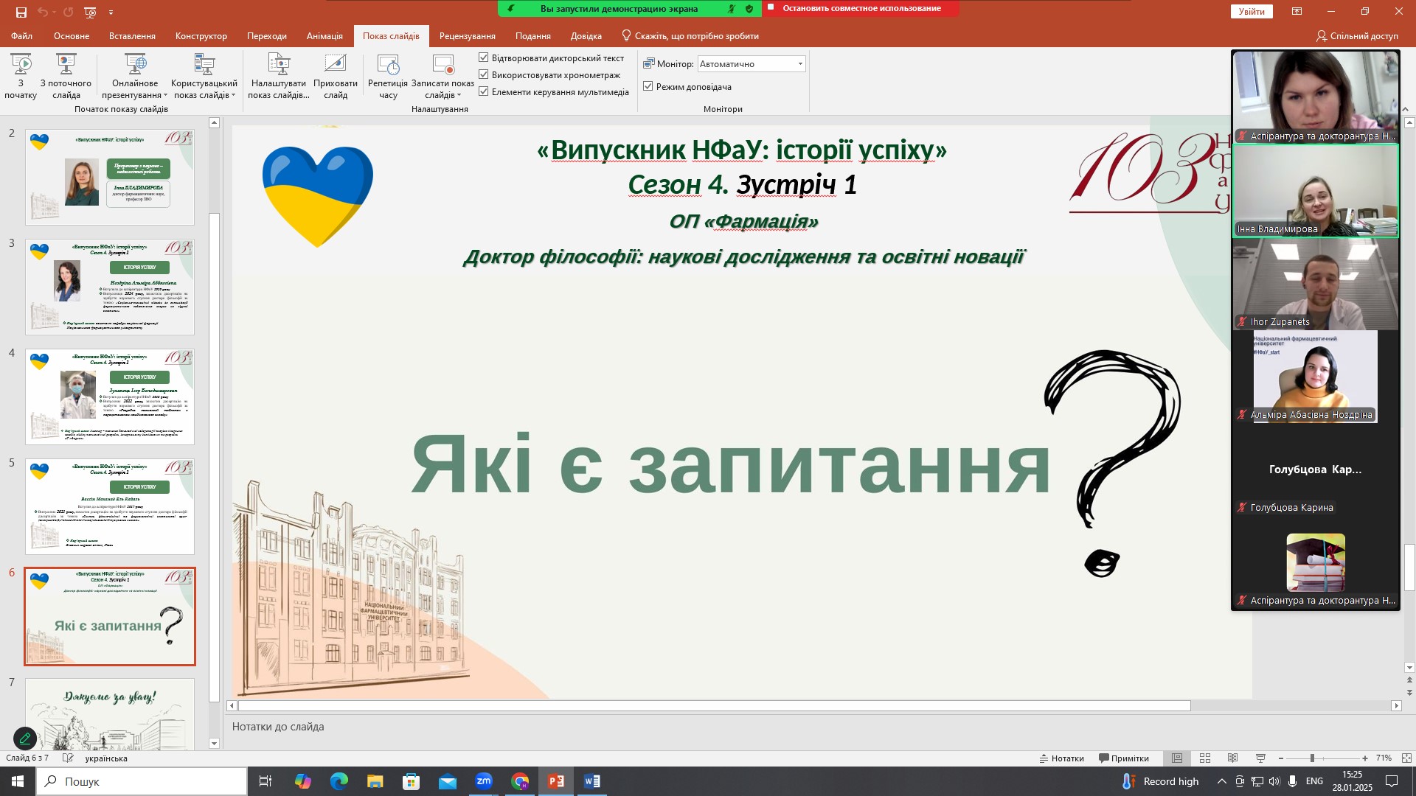Click the zoom in plus icon

1365,758
